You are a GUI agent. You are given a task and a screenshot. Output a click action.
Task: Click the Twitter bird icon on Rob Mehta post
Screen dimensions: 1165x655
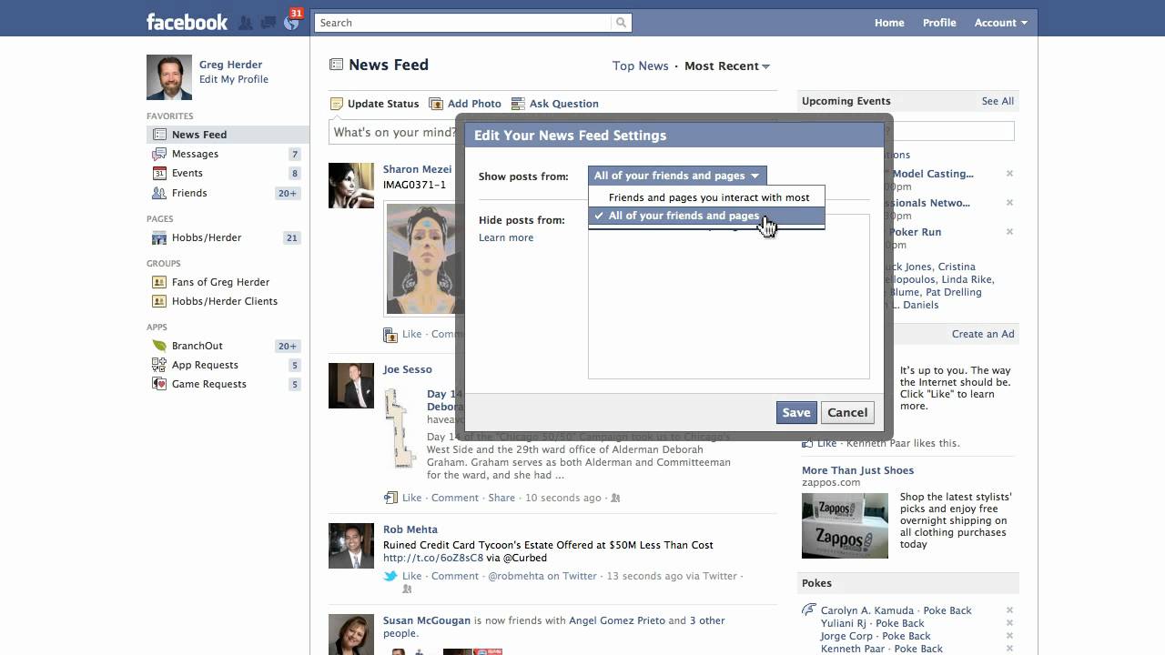point(390,576)
